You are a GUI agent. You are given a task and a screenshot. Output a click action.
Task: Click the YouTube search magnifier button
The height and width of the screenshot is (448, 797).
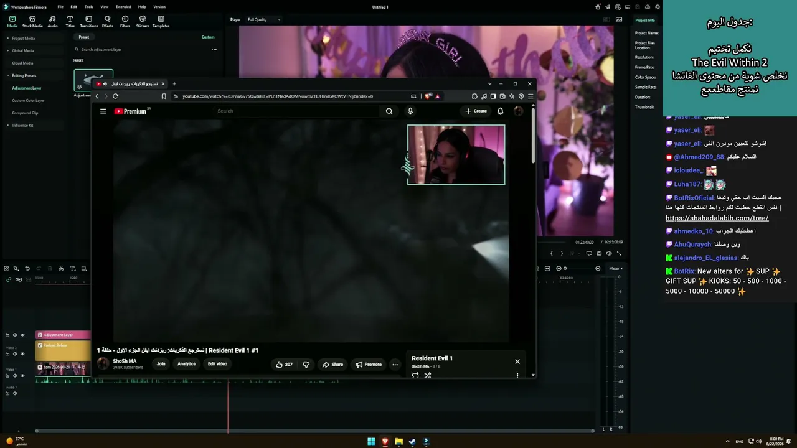click(389, 111)
